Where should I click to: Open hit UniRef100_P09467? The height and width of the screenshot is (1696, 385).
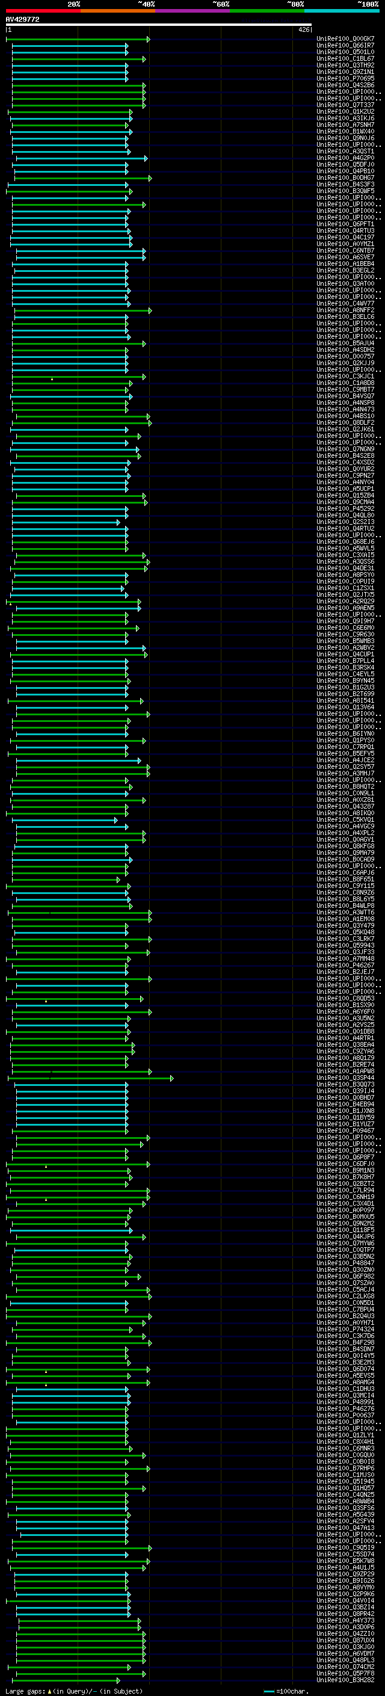345,1131
